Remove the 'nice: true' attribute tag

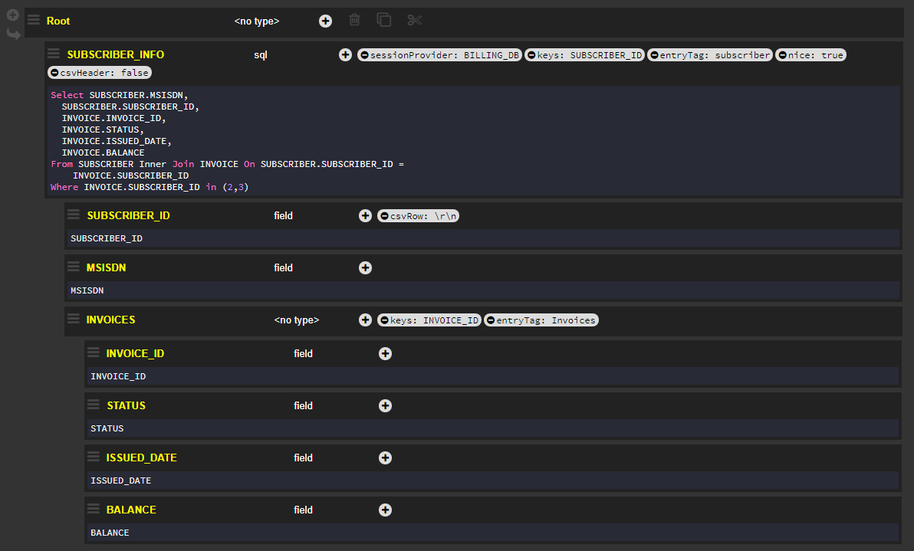click(x=782, y=55)
